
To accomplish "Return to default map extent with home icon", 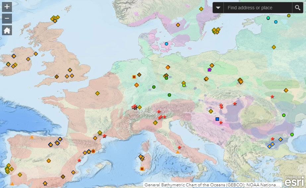I will tap(7, 30).
